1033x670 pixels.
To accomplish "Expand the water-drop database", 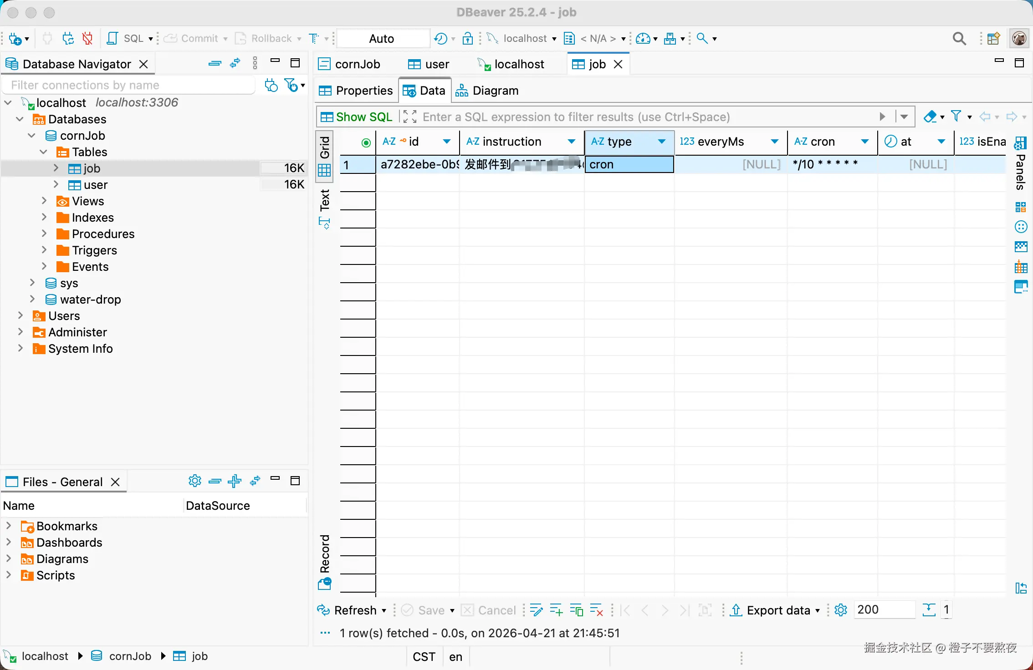I will [32, 299].
